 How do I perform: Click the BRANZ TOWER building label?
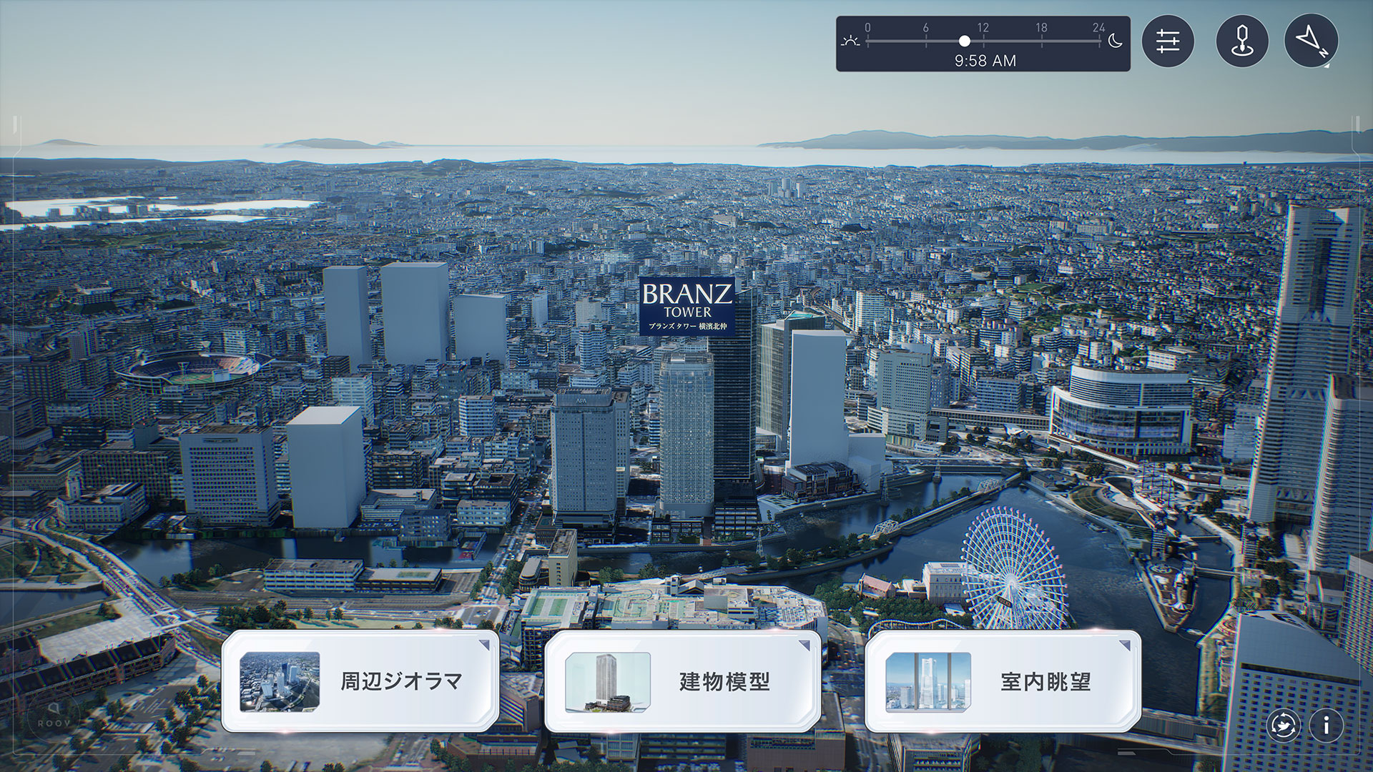[687, 306]
